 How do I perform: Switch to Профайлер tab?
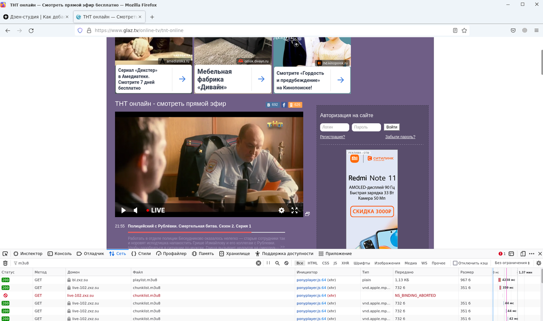coord(171,254)
